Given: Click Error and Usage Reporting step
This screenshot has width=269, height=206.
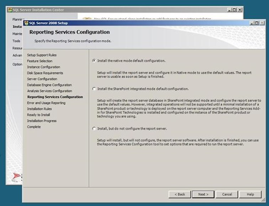Looking at the screenshot, I should tap(46, 103).
